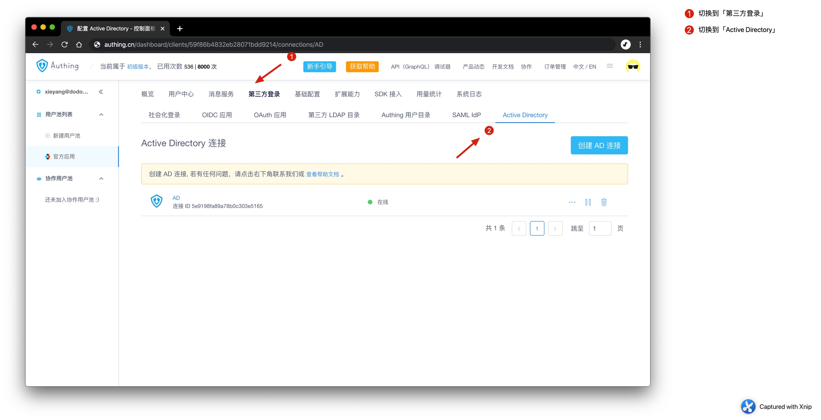Image resolution: width=821 pixels, height=420 pixels.
Task: Pause the AD connection with pause icon
Action: pyautogui.click(x=588, y=202)
